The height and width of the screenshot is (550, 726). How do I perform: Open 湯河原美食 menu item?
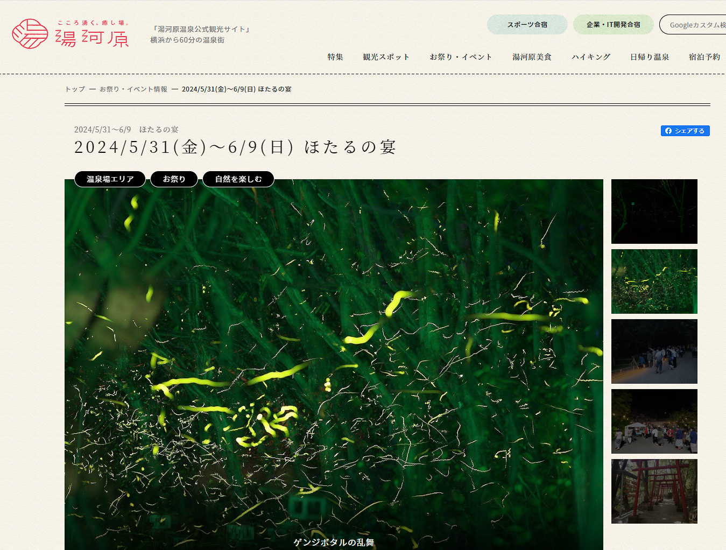point(532,57)
